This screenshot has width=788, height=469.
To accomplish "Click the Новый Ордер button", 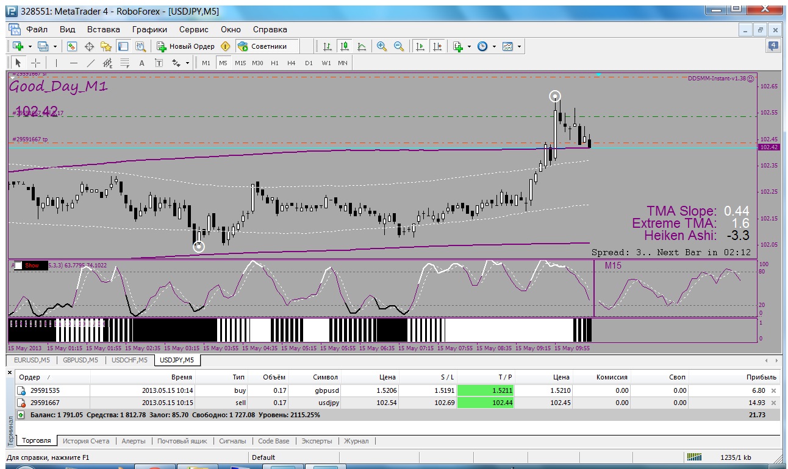I will click(185, 46).
